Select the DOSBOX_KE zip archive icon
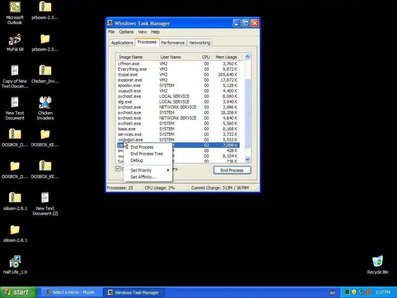This screenshot has height=298, width=397. click(x=45, y=166)
